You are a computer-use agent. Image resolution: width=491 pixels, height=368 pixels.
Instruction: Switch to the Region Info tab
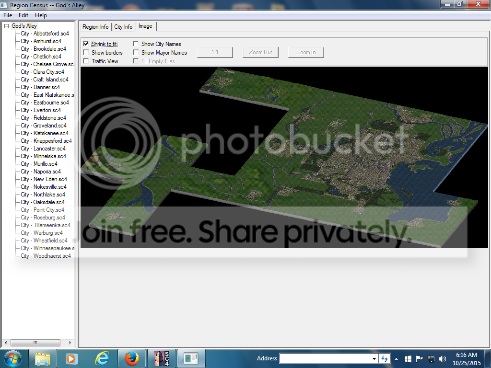[95, 27]
